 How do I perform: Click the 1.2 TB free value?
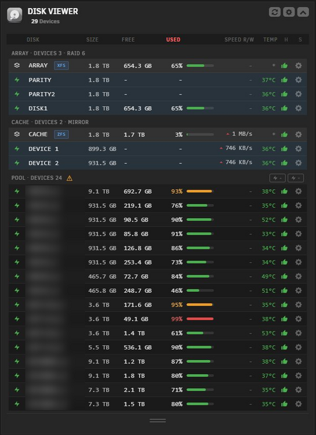[x=135, y=361]
